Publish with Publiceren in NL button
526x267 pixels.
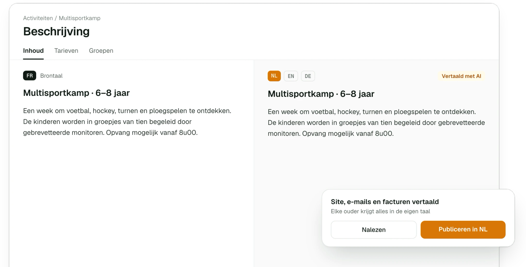click(x=463, y=230)
